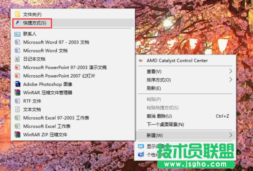Expand the 排序方式(O) submenu arrow
This screenshot has height=171, width=253.
(231, 79)
